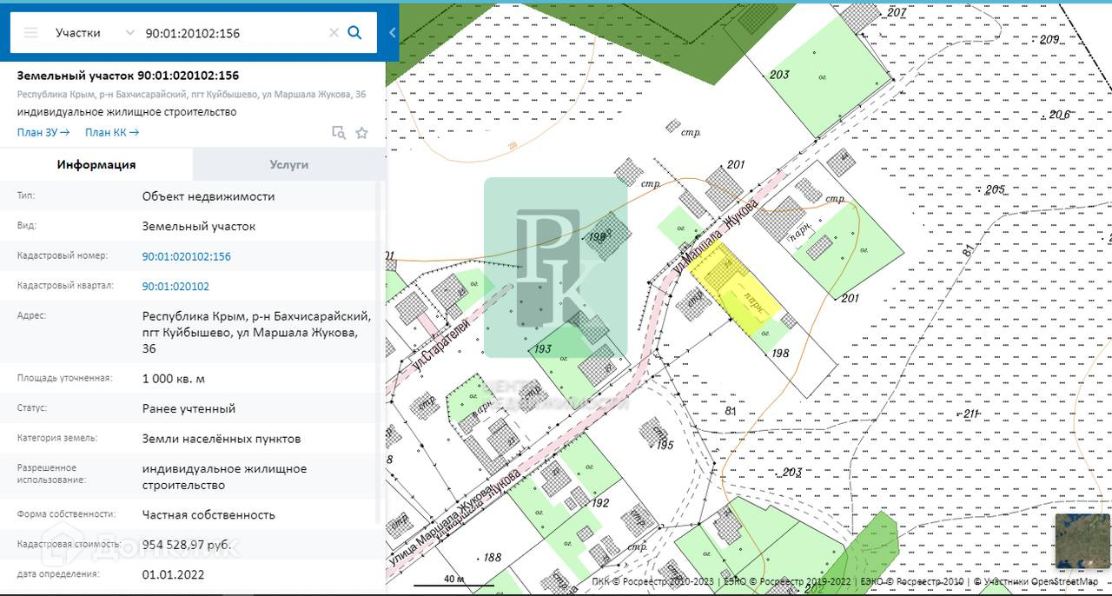Open План ЗУ link
The height and width of the screenshot is (596, 1112).
43,132
